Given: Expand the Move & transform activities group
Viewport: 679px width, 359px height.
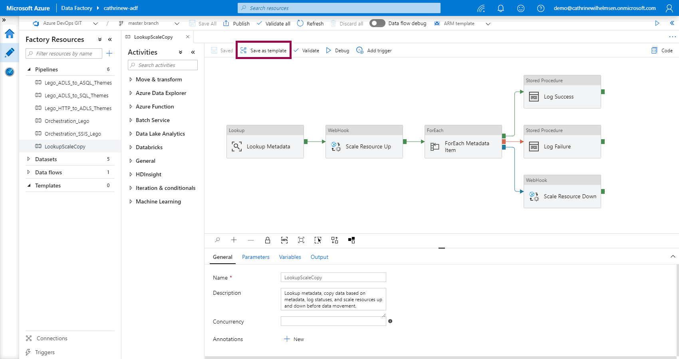Looking at the screenshot, I should pos(159,80).
